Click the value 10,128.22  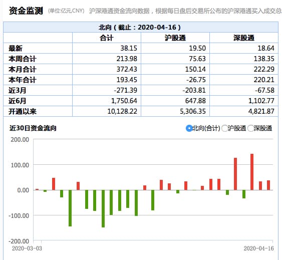pyautogui.click(x=122, y=111)
